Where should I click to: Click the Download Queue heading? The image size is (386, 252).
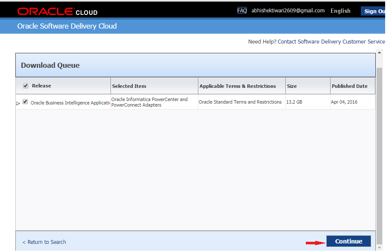(50, 65)
